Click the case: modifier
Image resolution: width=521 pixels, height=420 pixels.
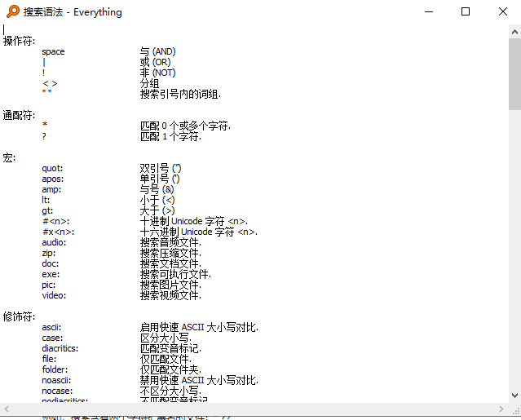click(52, 338)
